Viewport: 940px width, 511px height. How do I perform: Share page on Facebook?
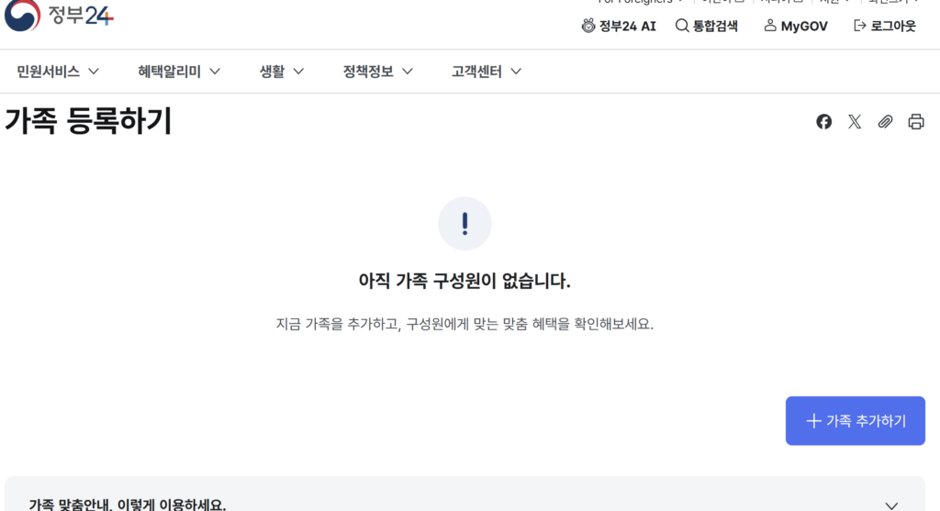coord(823,122)
